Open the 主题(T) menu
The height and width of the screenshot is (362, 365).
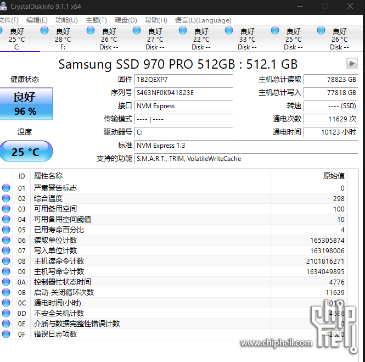point(96,20)
